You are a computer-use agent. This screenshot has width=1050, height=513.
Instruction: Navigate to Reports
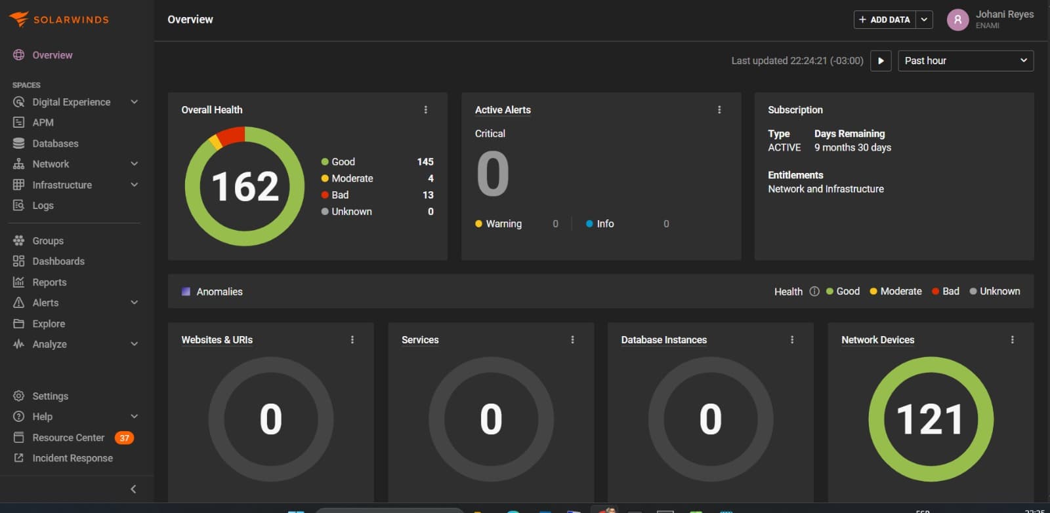49,282
